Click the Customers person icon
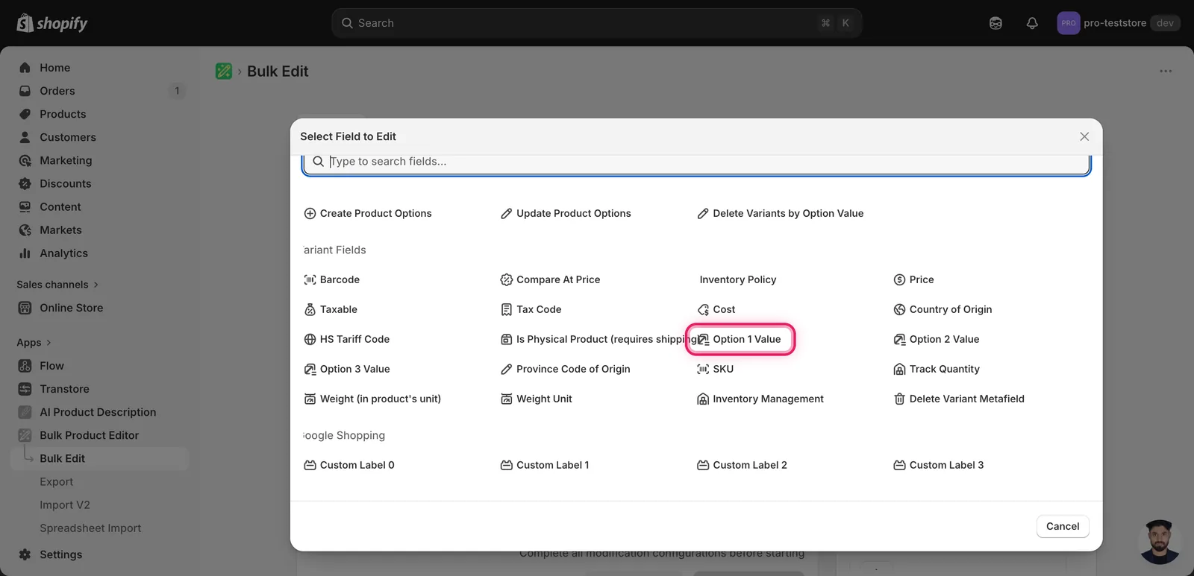Image resolution: width=1194 pixels, height=576 pixels. [x=25, y=137]
